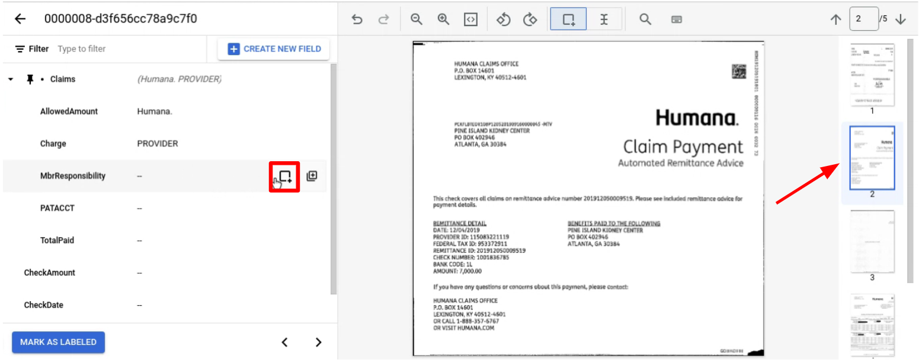Toggle the pin on Claims field
This screenshot has width=919, height=361.
tap(30, 79)
